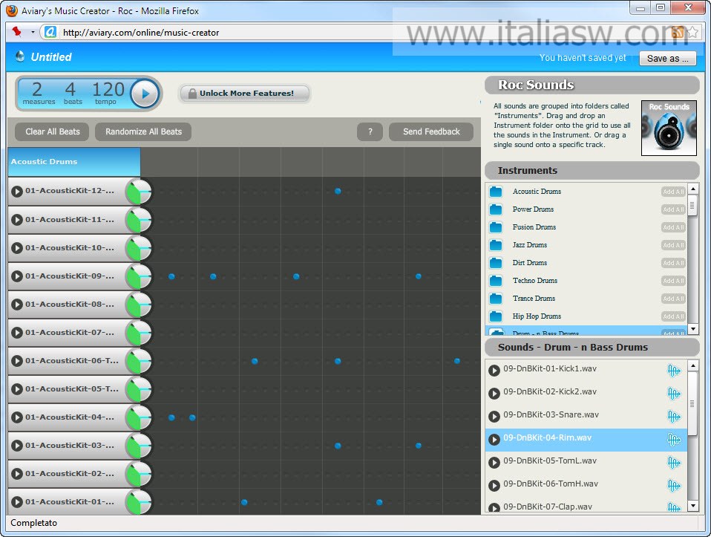Select the Acoustic Drums track header
Screen dimensions: 711x537
pos(74,162)
